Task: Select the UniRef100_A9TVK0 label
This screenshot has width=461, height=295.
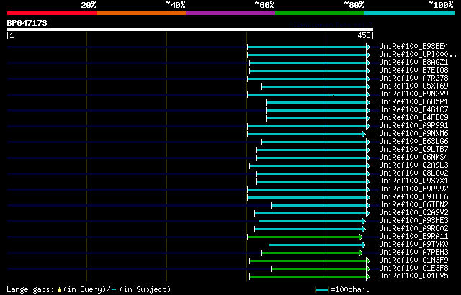Action: 413,245
